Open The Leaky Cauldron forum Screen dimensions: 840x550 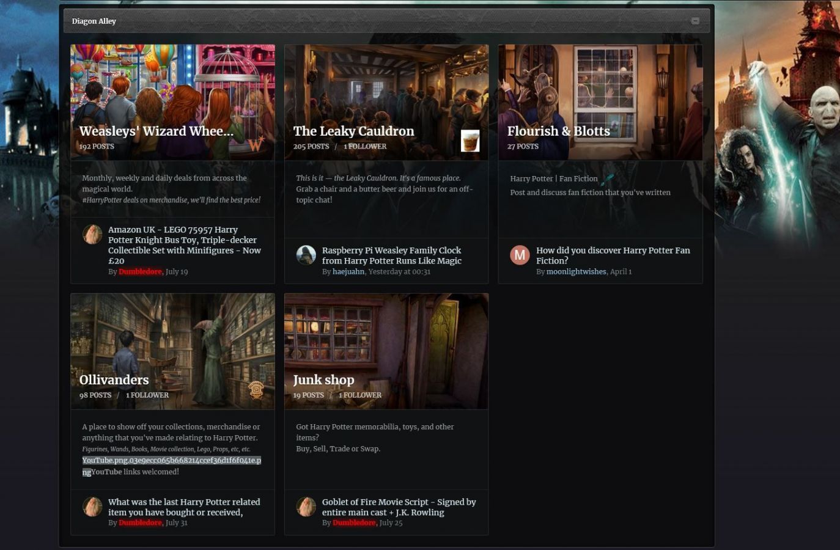click(x=353, y=131)
